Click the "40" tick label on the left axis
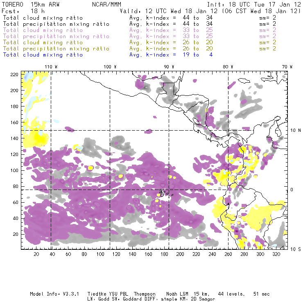Screen dimensions: 303x303 [x=16, y=218]
